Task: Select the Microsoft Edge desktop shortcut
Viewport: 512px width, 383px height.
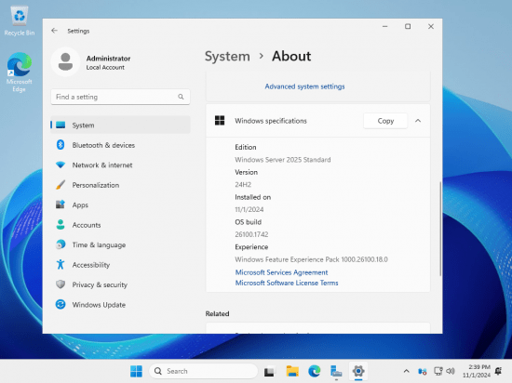Action: click(x=20, y=73)
